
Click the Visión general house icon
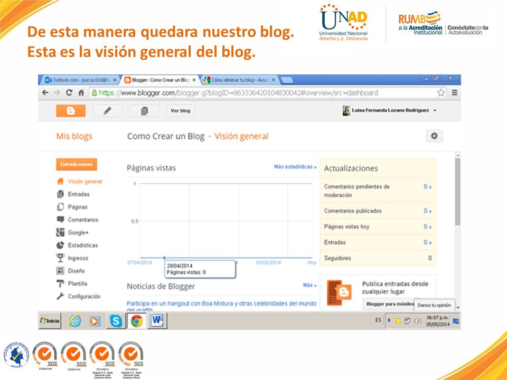[60, 181]
